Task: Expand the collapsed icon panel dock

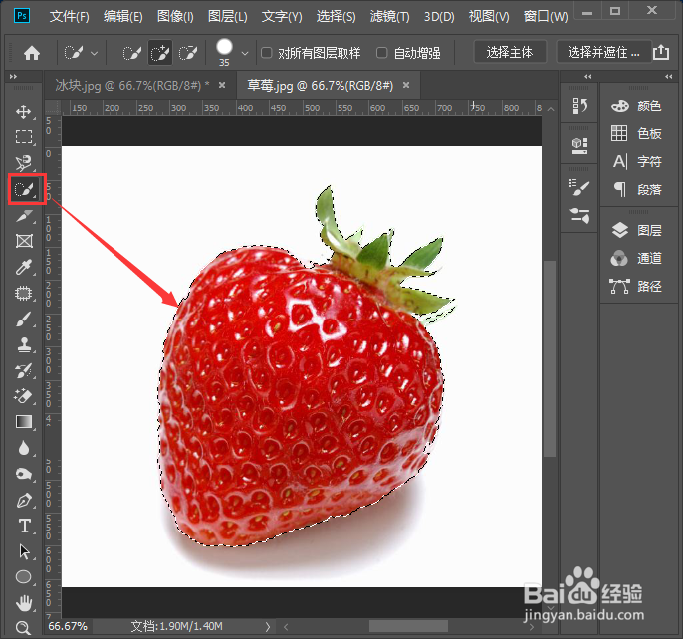Action: coord(588,77)
